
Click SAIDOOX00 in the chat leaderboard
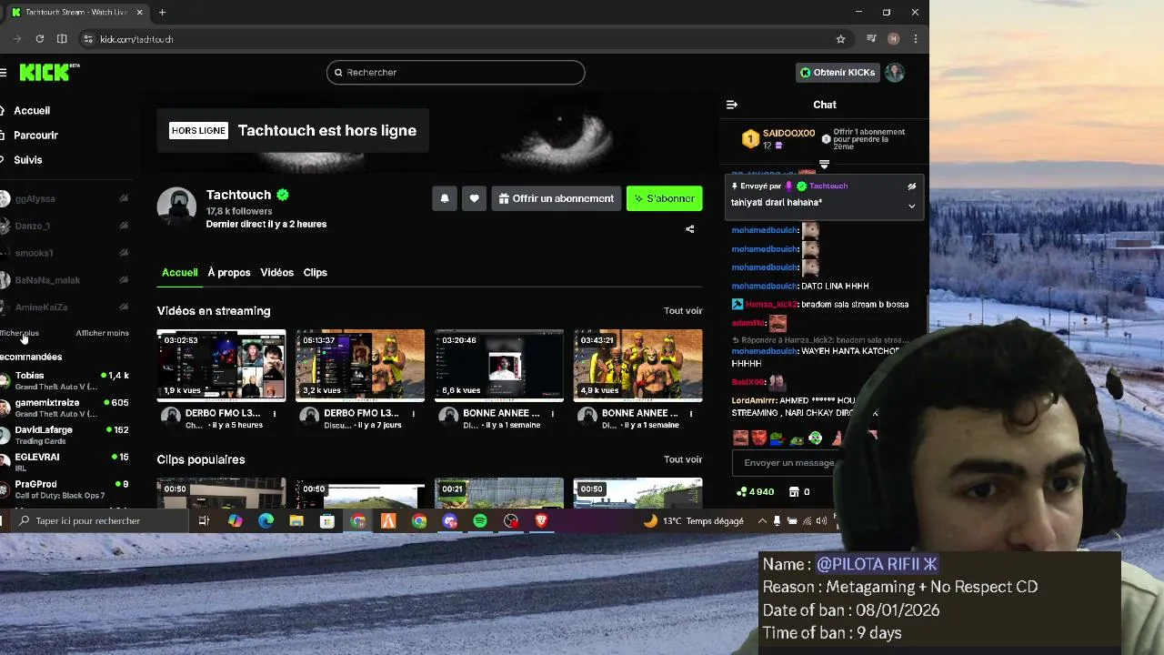(x=788, y=134)
